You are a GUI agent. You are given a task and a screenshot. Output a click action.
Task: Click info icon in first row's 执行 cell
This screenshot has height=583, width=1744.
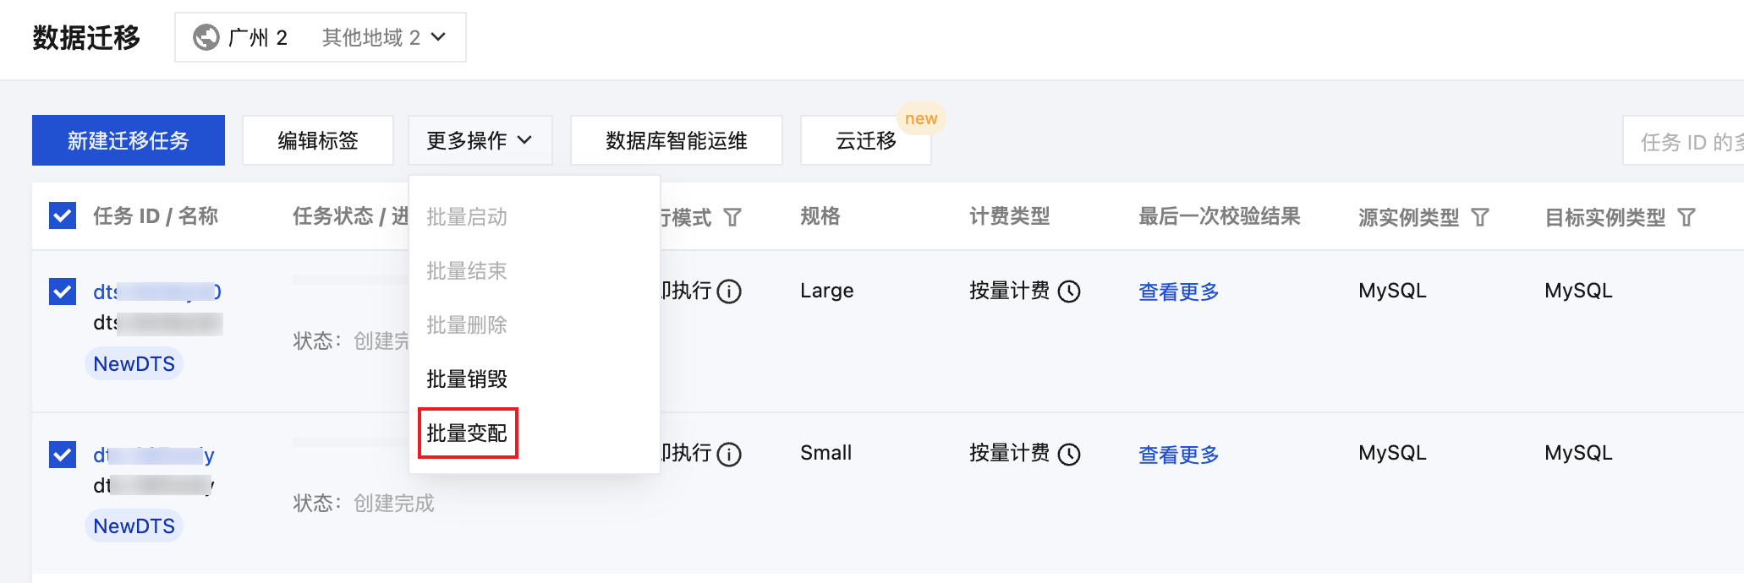(729, 291)
